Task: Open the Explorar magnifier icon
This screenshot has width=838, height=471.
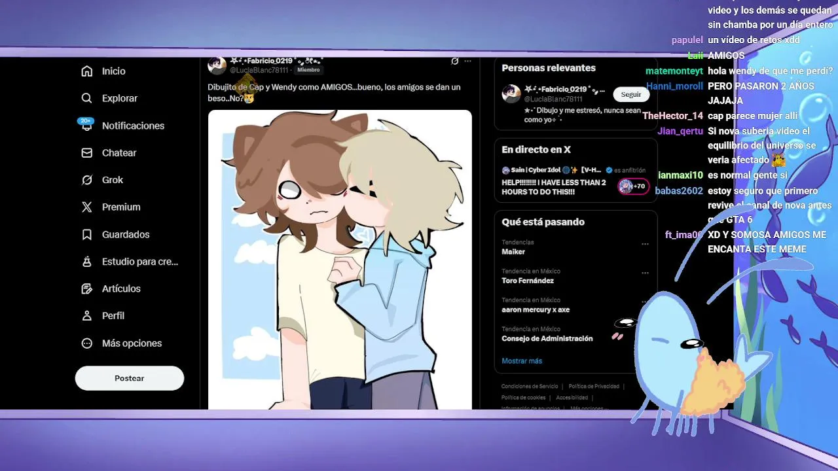Action: 86,98
